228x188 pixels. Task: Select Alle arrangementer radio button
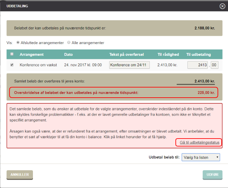tap(69, 42)
